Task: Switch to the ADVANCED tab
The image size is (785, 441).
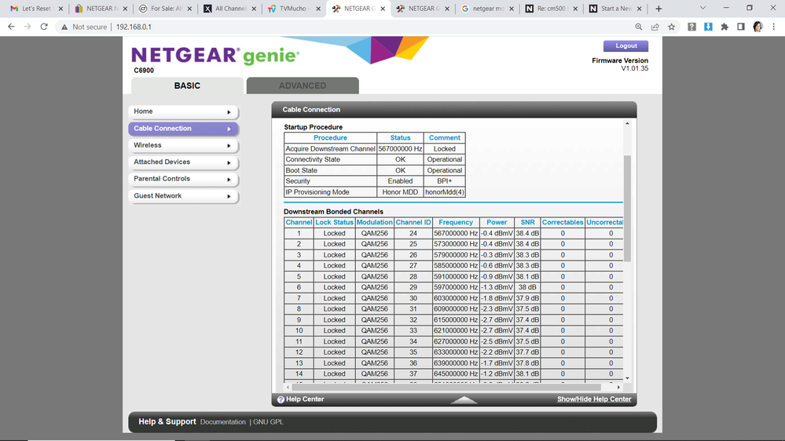Action: (303, 86)
